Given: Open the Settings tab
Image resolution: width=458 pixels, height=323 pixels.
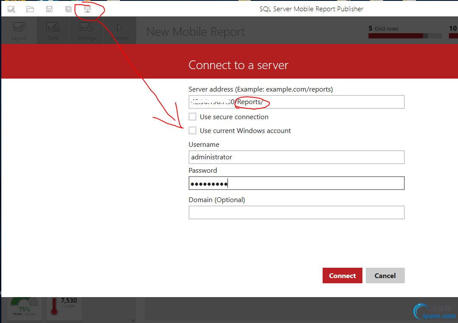Looking at the screenshot, I should tap(86, 31).
